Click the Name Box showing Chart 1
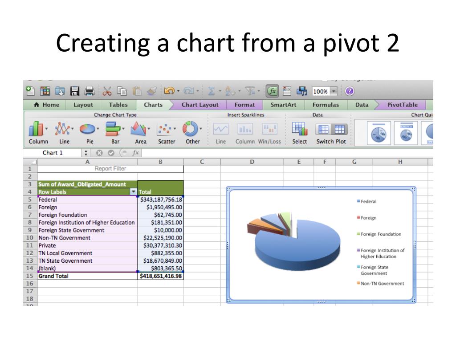The width and height of the screenshot is (456, 342). pos(53,153)
